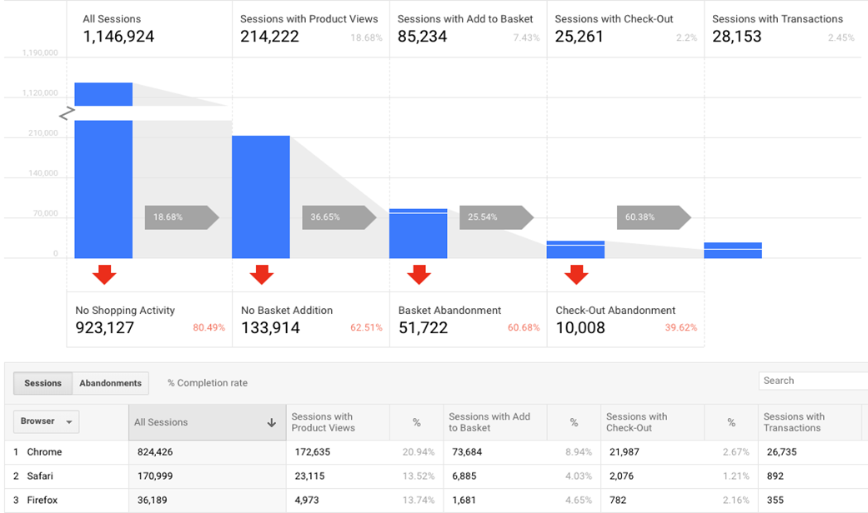Click the 4.65% cell in Firefox row
The height and width of the screenshot is (513, 868).
coord(579,501)
